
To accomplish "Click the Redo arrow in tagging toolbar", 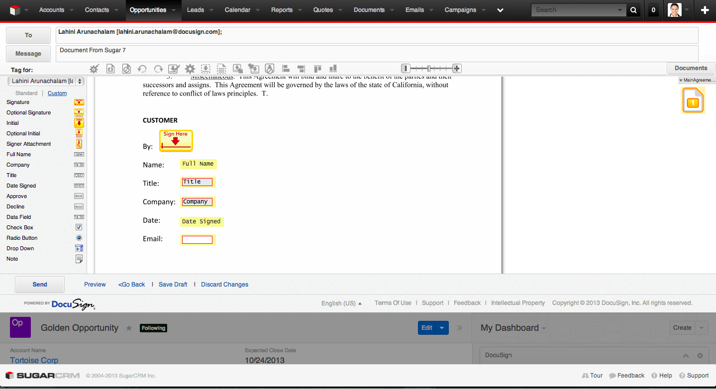I will click(158, 69).
